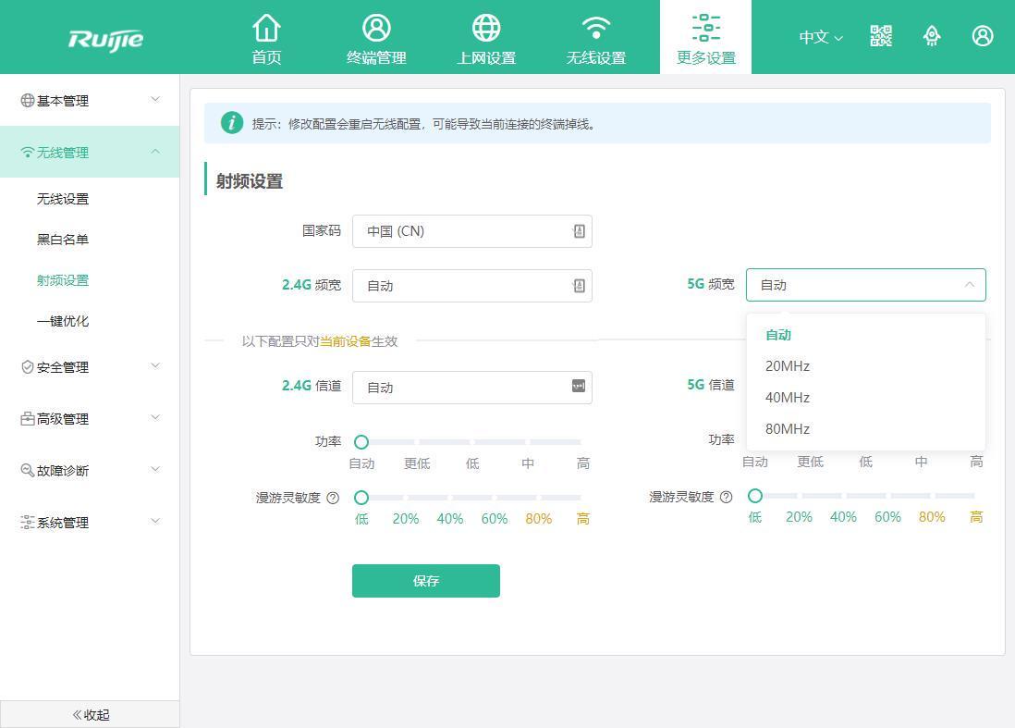Screen dimensions: 1015x728
Task: Click the rocket optimization icon
Action: [x=932, y=36]
